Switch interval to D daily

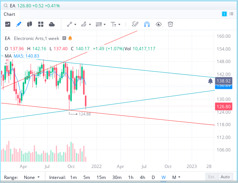(153, 177)
